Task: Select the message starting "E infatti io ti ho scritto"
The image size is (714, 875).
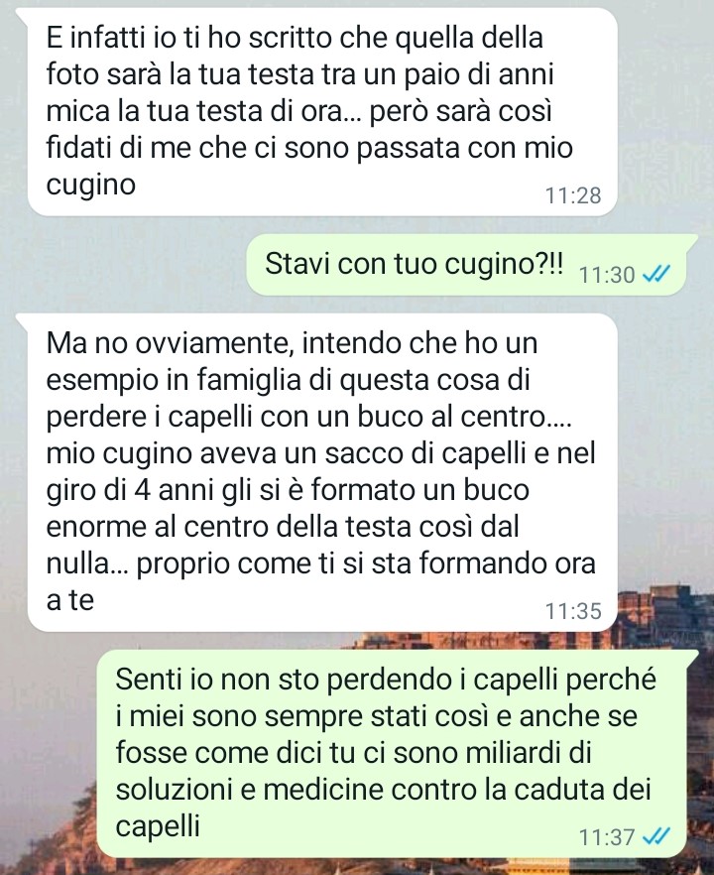Action: [322, 112]
